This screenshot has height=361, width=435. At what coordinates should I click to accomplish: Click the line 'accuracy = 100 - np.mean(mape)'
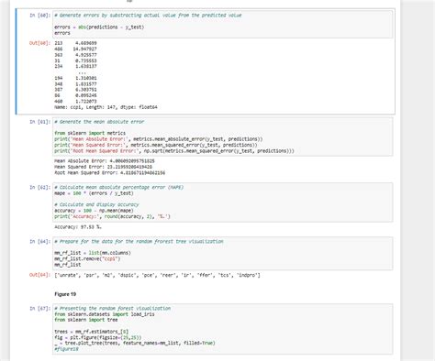pos(94,211)
